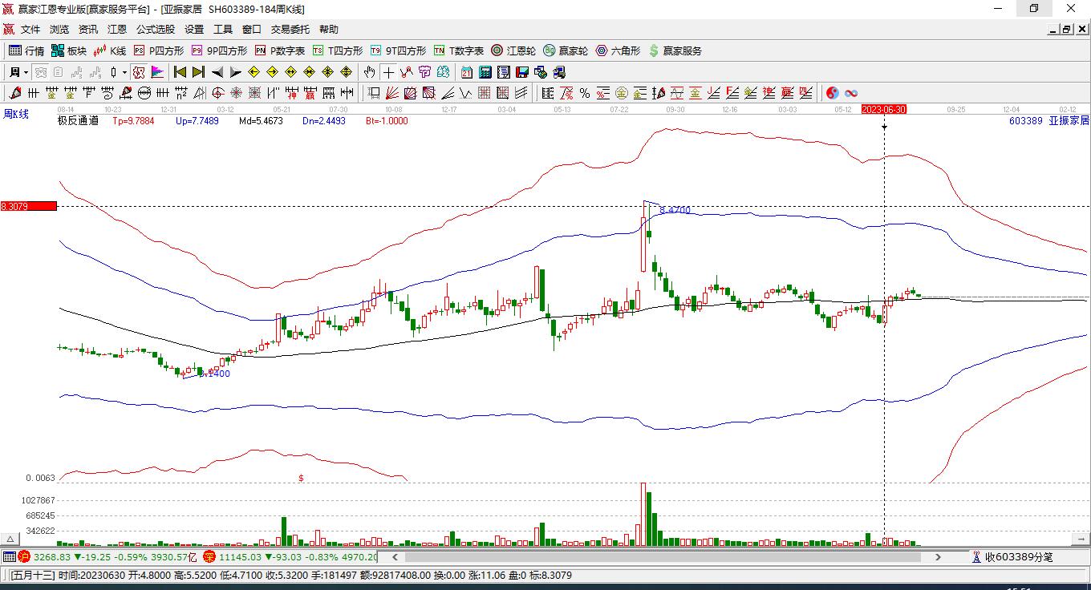
Task: Click the 2023-06-30 date marker
Action: pyautogui.click(x=884, y=109)
